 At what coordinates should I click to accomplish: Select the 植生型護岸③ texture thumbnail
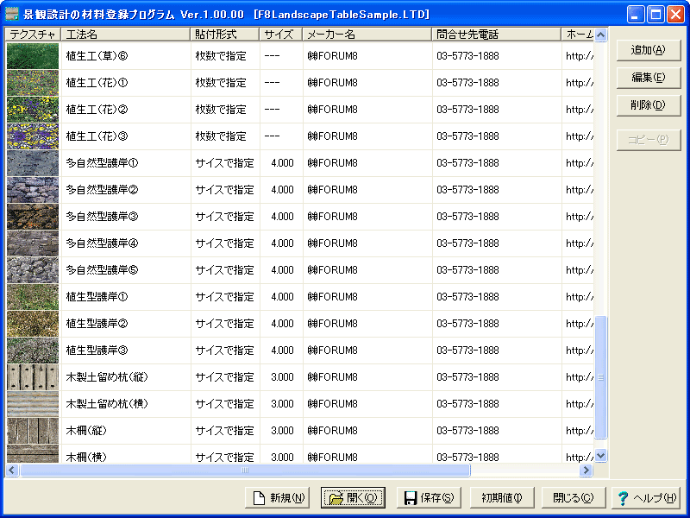pyautogui.click(x=33, y=351)
